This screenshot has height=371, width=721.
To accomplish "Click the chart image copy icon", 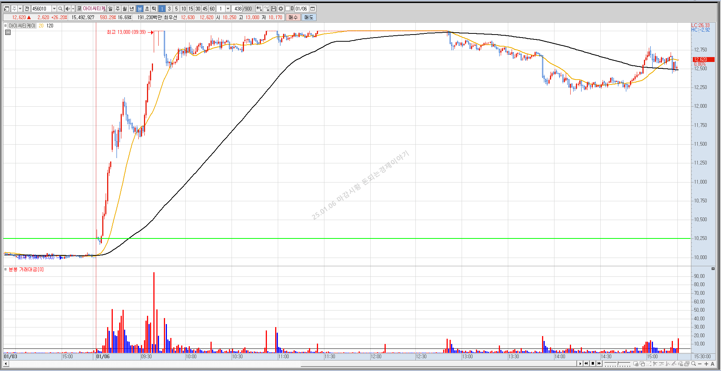I will pyautogui.click(x=687, y=363).
